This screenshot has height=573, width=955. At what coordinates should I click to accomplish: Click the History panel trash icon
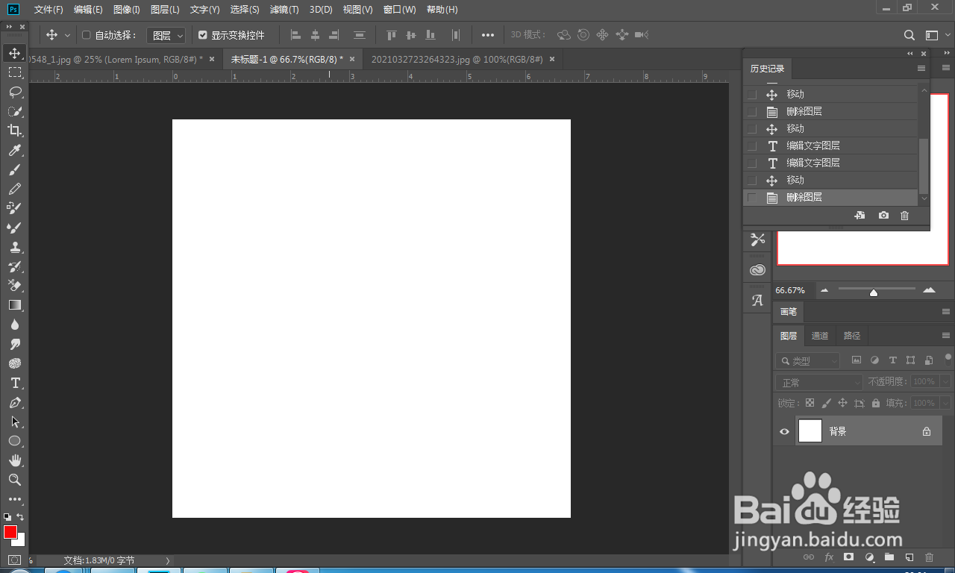pyautogui.click(x=905, y=215)
